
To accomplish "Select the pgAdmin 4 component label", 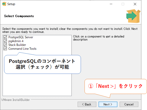I will click(x=16, y=41).
